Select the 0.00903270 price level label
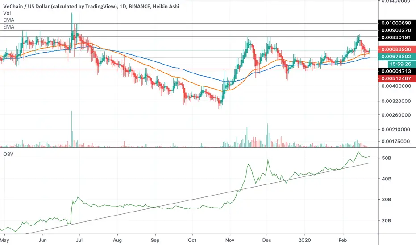The height and width of the screenshot is (245, 416). coord(396,30)
